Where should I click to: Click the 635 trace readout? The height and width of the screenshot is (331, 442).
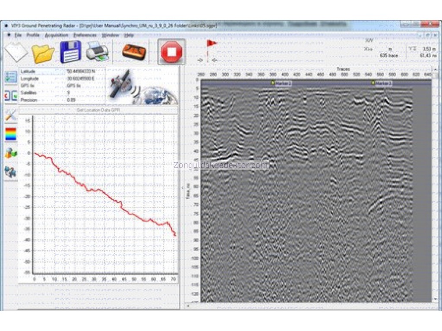pyautogui.click(x=389, y=56)
